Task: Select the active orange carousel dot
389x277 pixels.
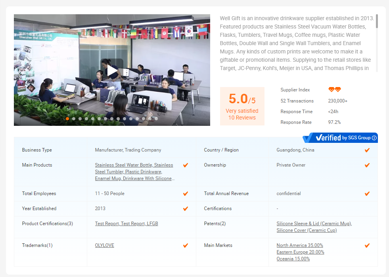Action: pos(67,119)
